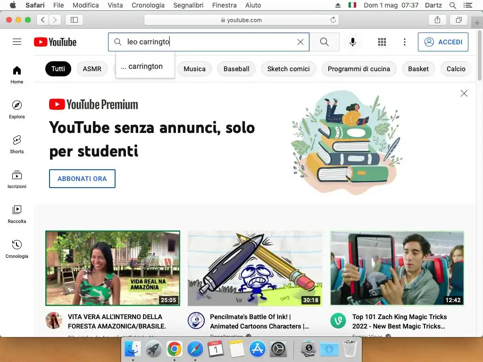Launch the App Store from the Dock
The height and width of the screenshot is (362, 483).
point(257,349)
